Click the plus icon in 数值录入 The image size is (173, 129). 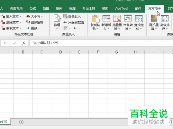[x=75, y=28]
